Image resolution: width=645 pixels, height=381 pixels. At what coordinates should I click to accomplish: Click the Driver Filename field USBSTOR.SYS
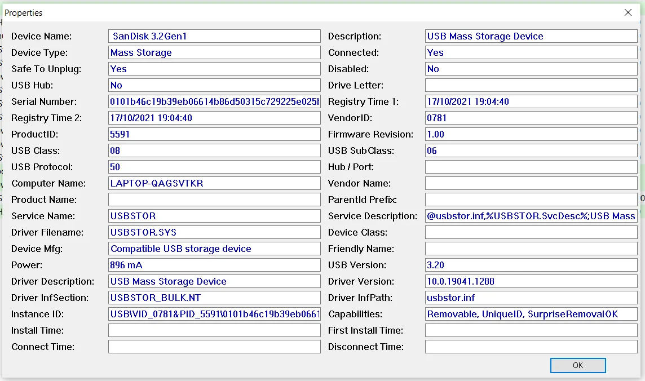point(214,232)
